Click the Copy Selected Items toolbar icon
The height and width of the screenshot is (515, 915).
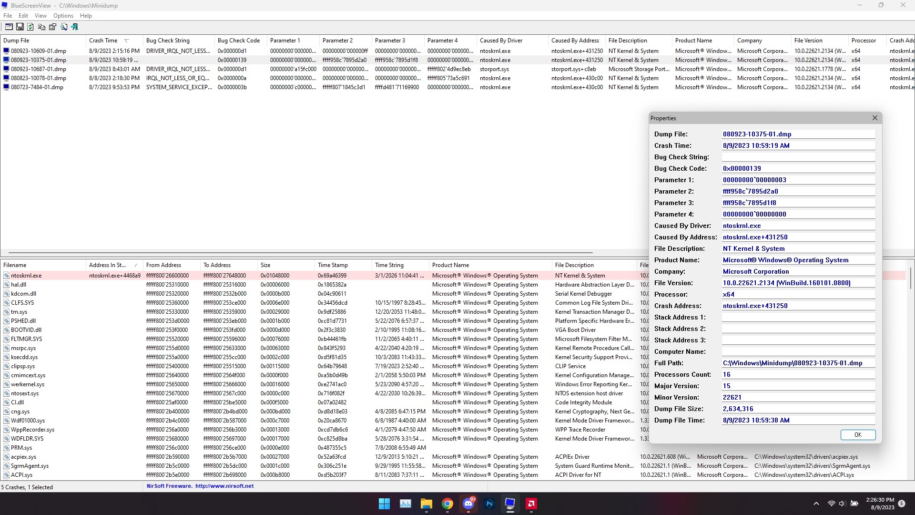click(x=42, y=27)
